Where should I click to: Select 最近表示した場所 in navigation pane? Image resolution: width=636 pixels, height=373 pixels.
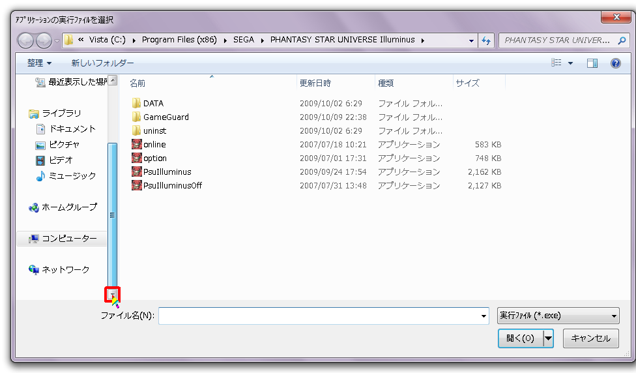coord(72,82)
